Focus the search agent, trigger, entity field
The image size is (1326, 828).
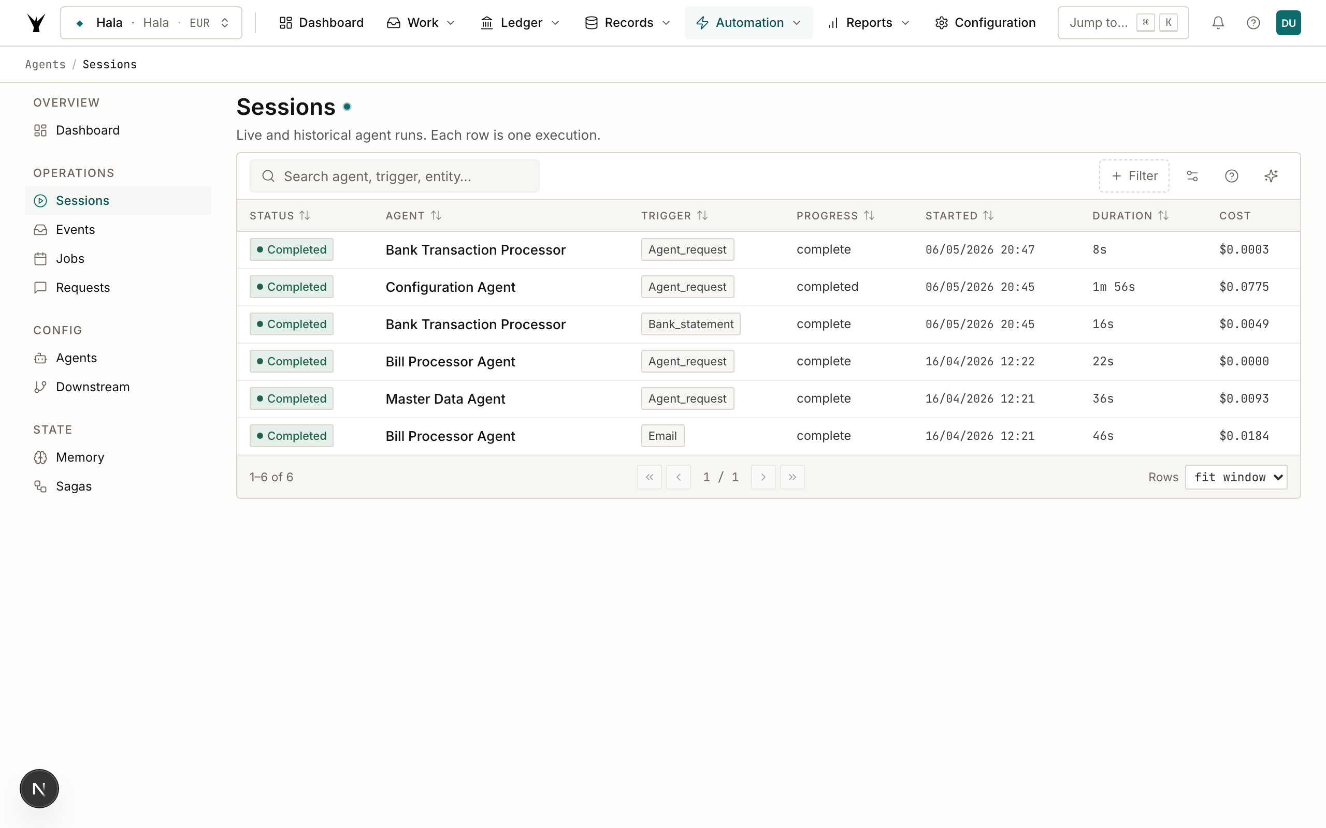(395, 176)
